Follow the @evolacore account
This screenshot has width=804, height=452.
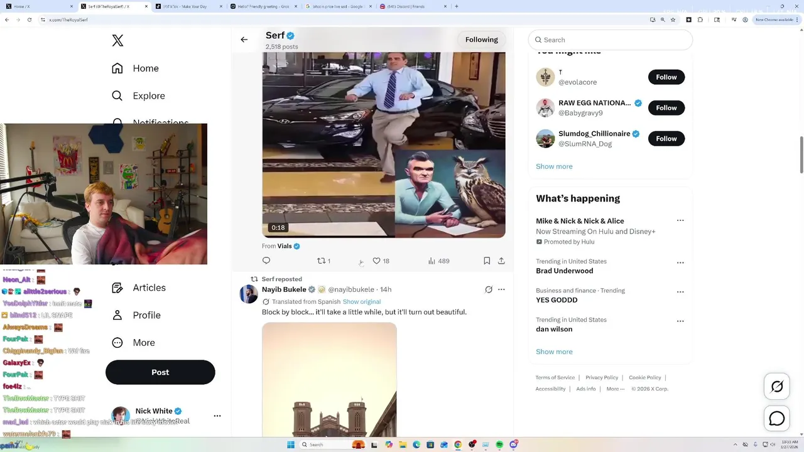pos(666,77)
